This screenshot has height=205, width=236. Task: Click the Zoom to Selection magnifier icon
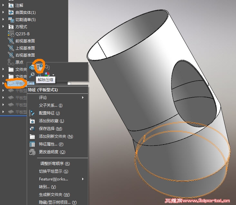click(32, 75)
